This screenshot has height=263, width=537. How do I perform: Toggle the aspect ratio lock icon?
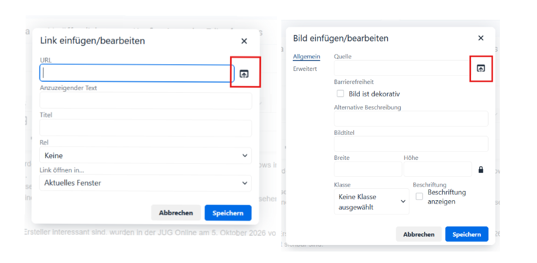481,169
